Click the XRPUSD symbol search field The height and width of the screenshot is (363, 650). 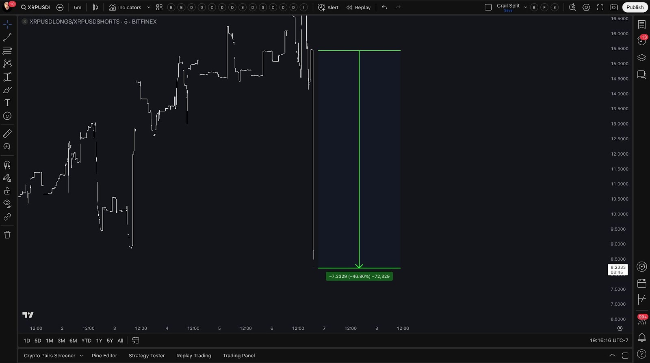(x=35, y=7)
